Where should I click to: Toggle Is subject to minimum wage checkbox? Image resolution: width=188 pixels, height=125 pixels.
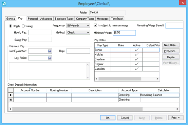point(95,25)
